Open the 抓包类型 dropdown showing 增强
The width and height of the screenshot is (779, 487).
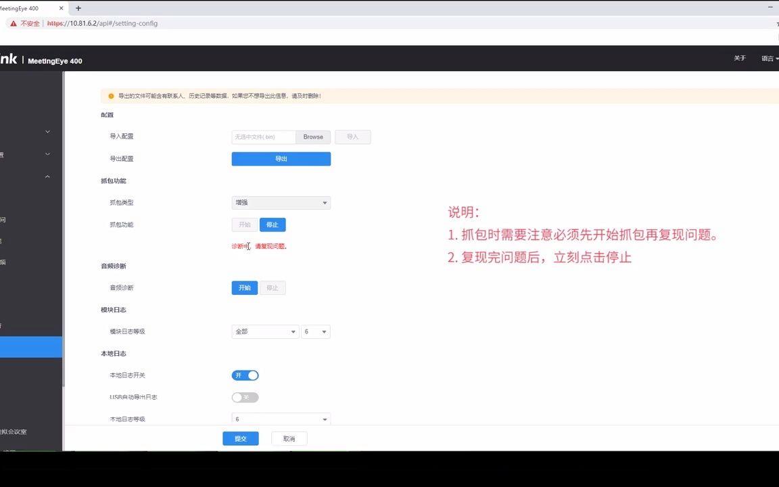pyautogui.click(x=281, y=202)
